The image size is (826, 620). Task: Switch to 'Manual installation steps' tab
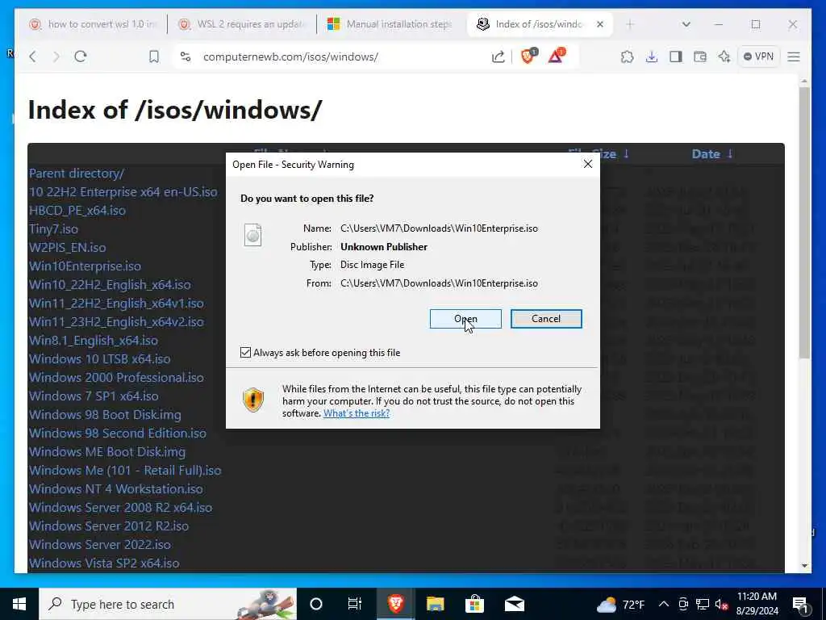(x=391, y=24)
